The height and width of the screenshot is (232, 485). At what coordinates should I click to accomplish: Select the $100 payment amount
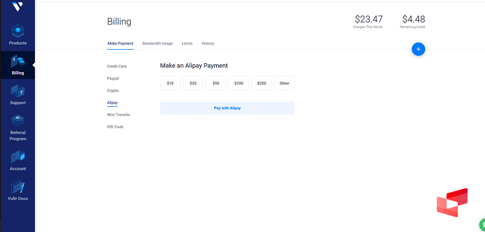pos(239,83)
